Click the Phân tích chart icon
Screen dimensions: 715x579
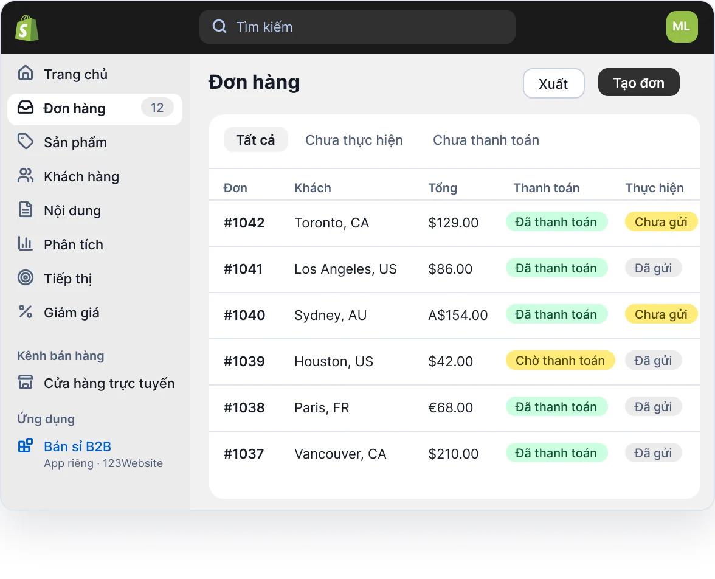26,244
